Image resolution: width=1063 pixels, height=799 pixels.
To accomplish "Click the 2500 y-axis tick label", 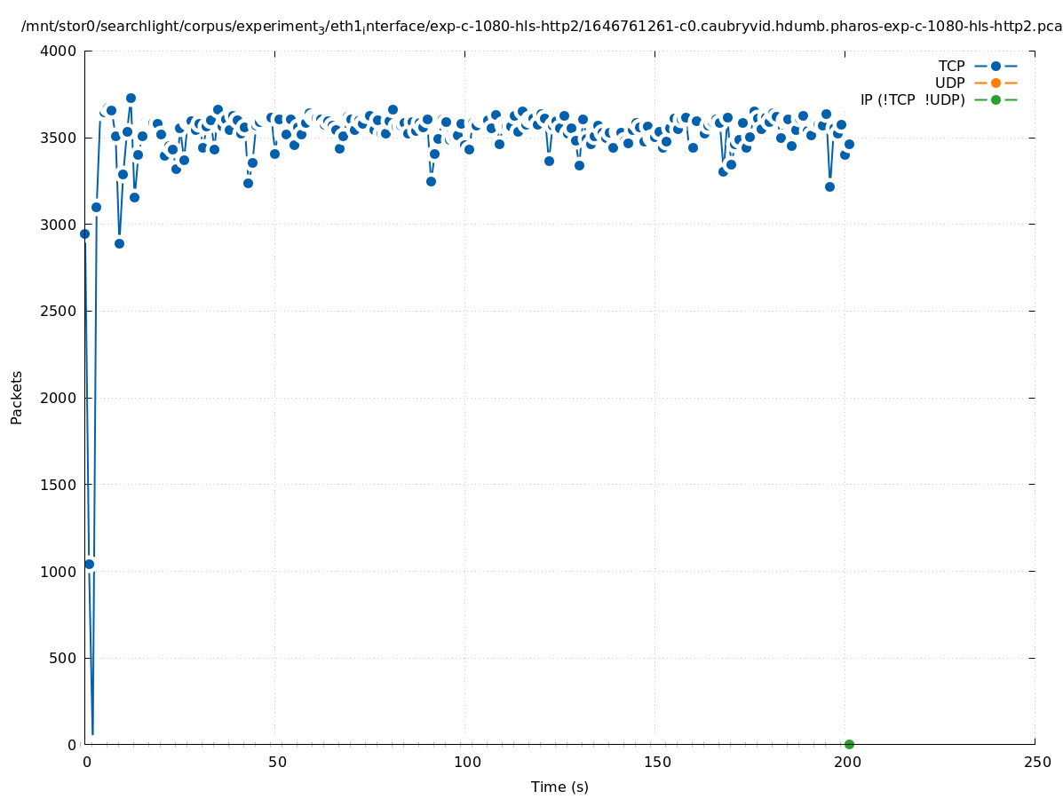I will tap(59, 312).
